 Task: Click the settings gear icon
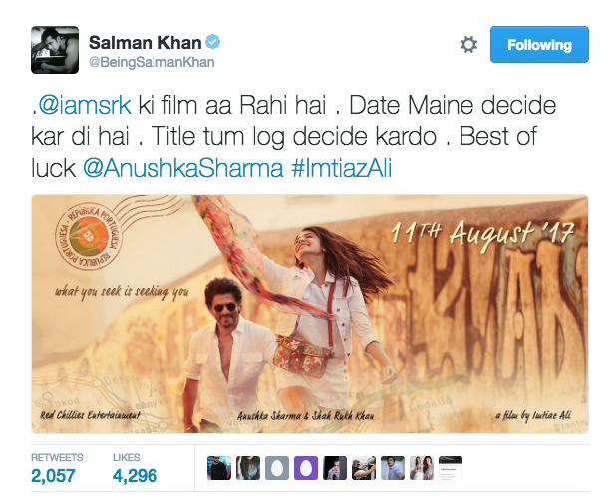pyautogui.click(x=468, y=44)
